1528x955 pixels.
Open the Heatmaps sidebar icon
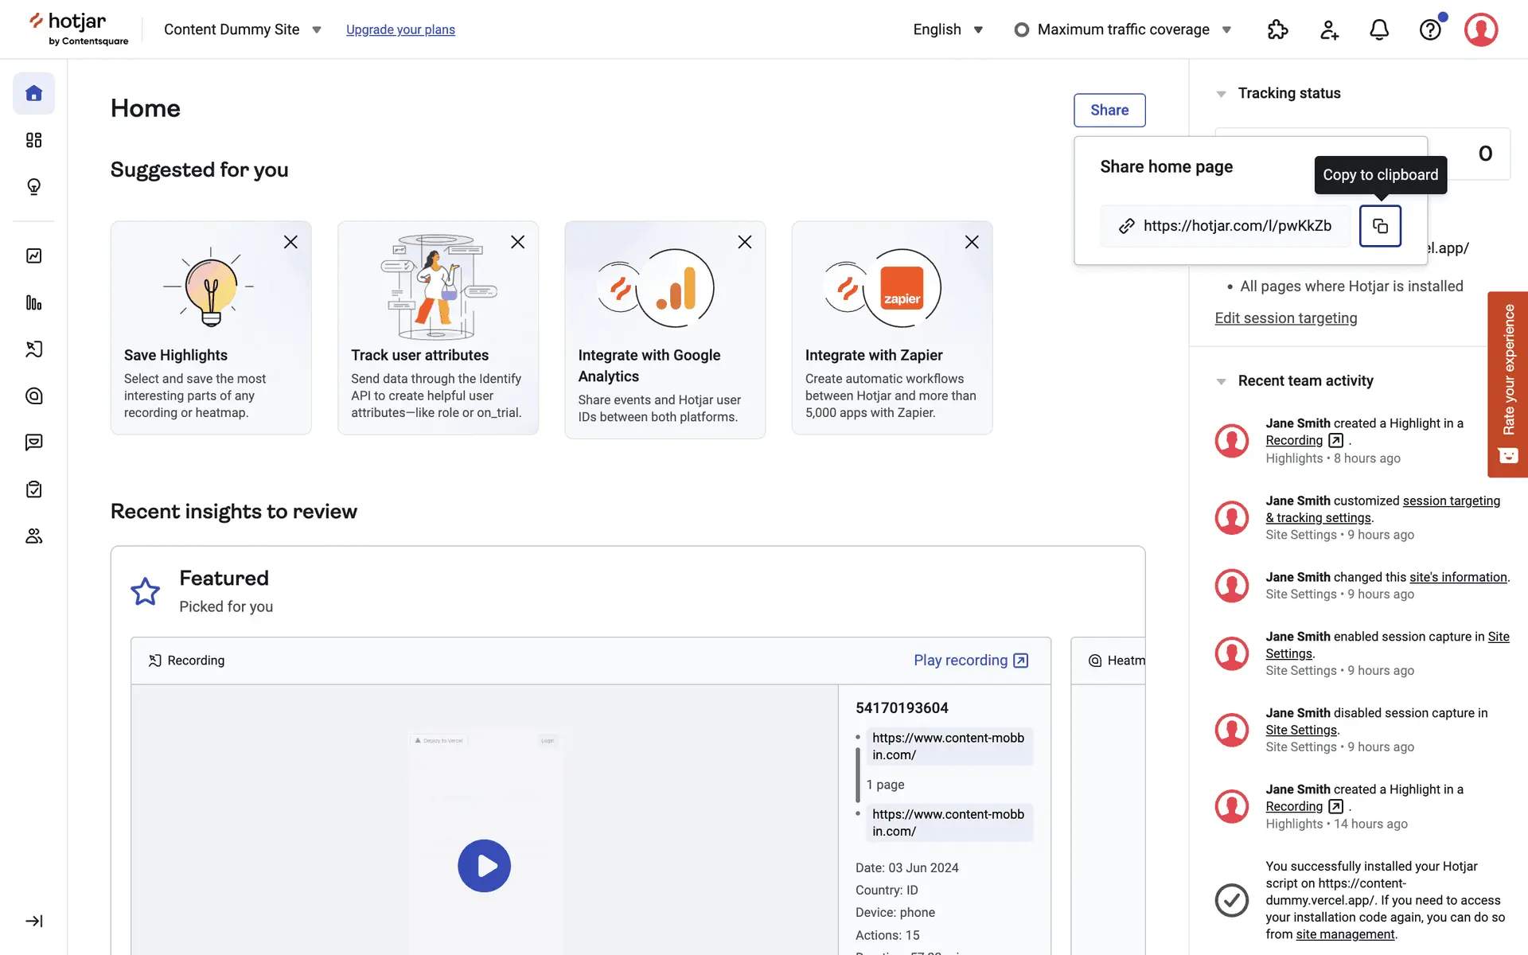(x=33, y=396)
